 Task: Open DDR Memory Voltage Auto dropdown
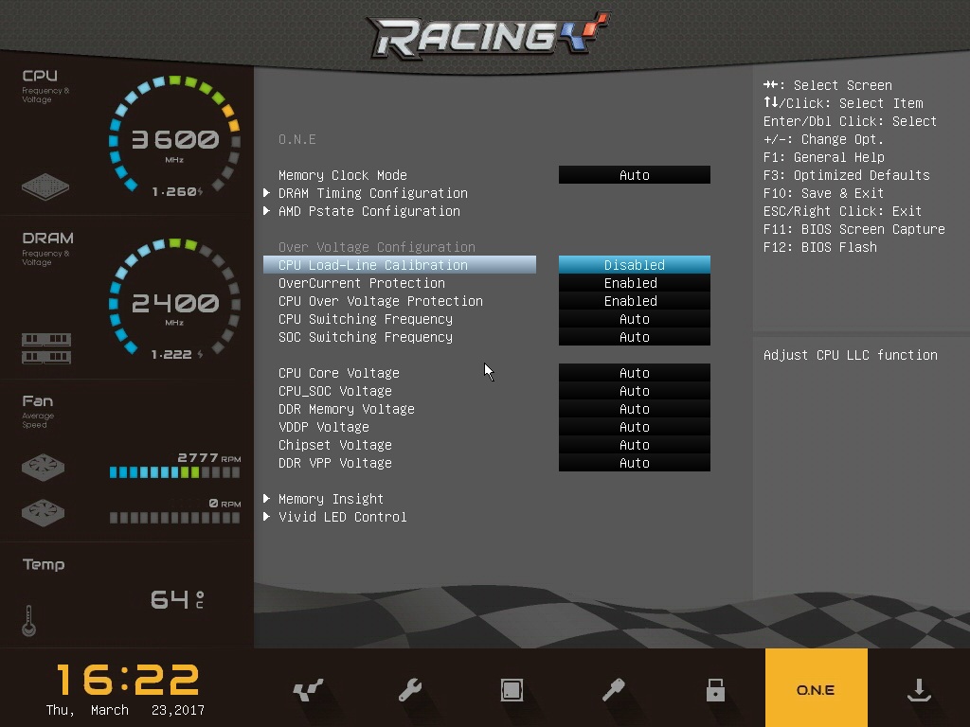coord(634,409)
